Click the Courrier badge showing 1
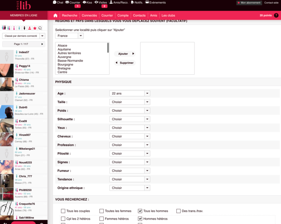The height and width of the screenshot is (224, 281). point(77,6)
